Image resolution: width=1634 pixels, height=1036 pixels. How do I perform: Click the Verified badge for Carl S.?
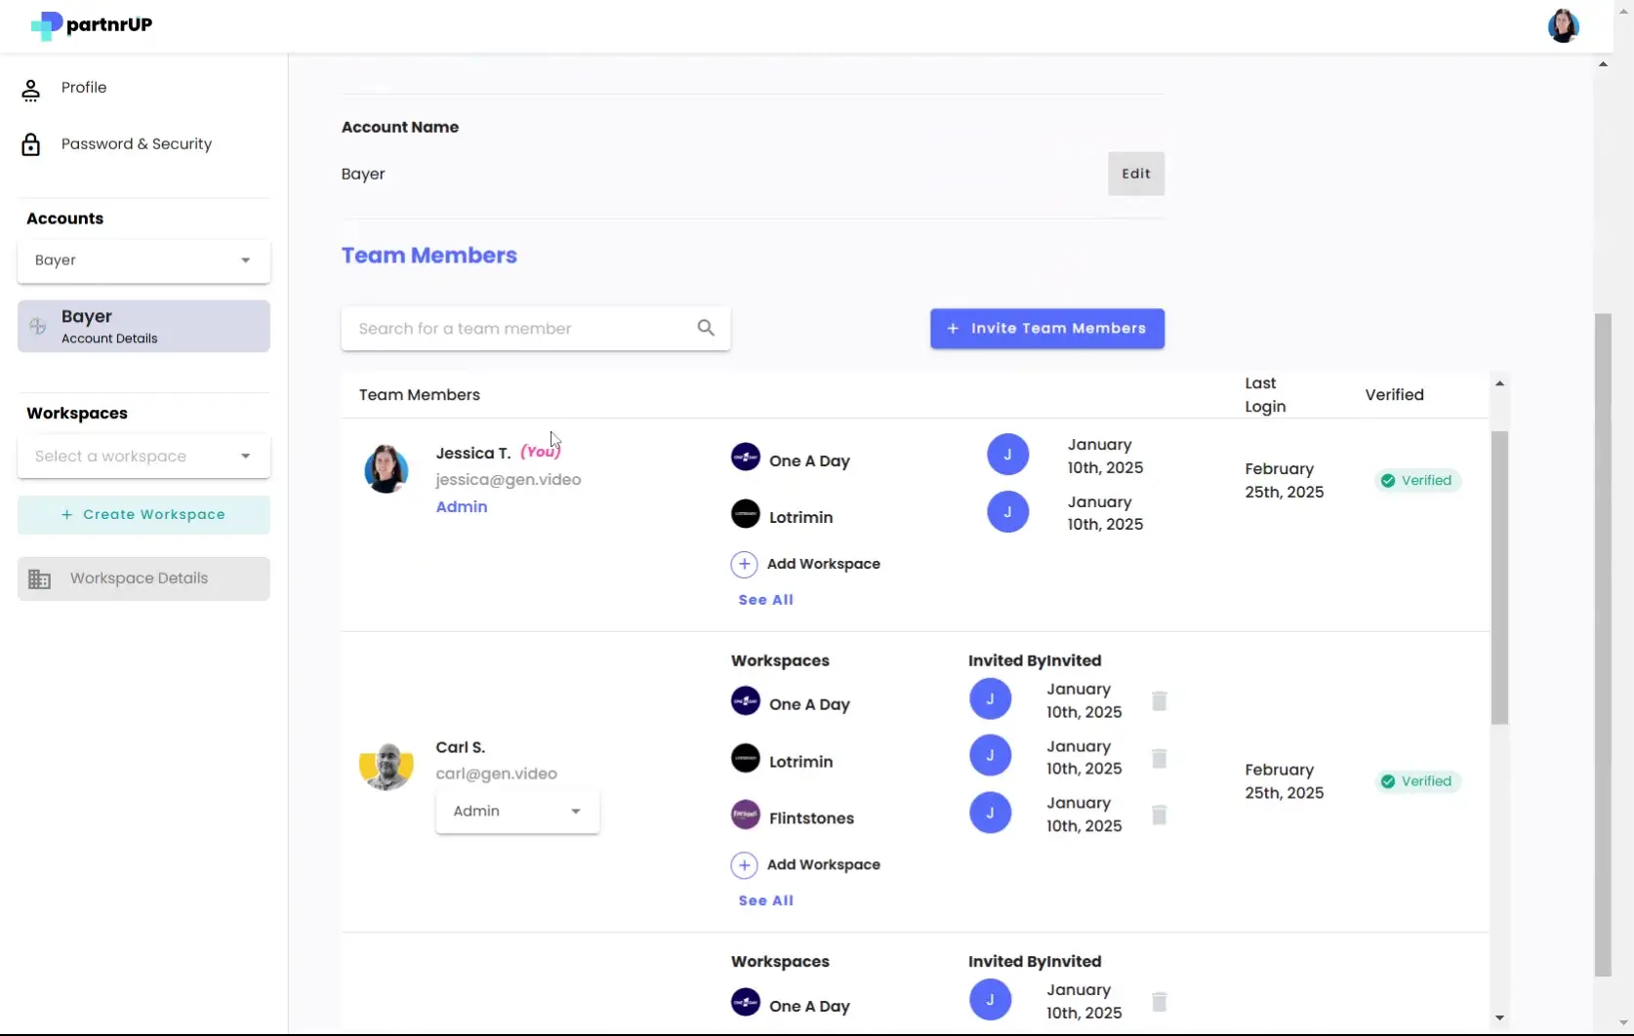tap(1416, 780)
